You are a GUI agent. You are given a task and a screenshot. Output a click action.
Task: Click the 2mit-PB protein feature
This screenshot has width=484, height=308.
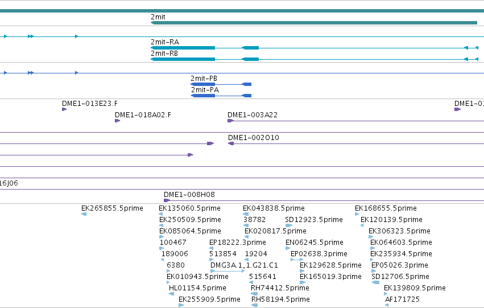tap(221, 84)
